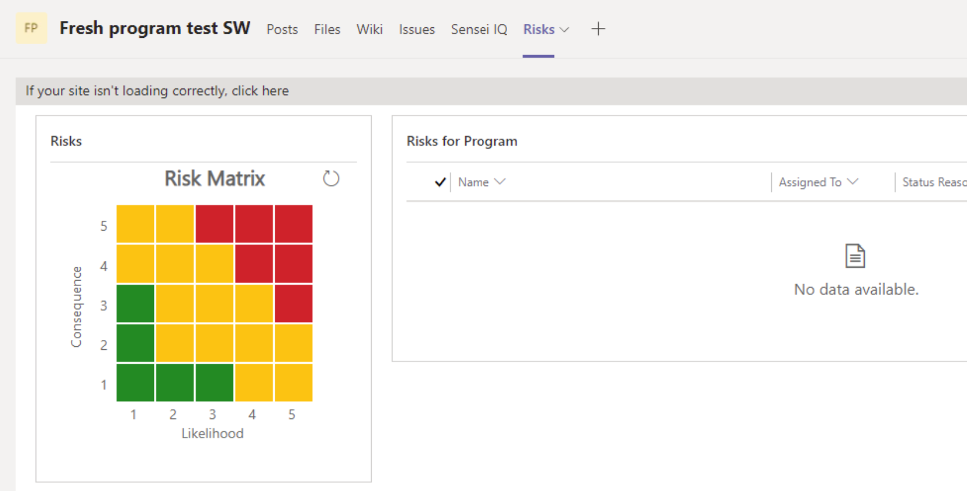Click the empty document icon in Risks list

(x=855, y=256)
